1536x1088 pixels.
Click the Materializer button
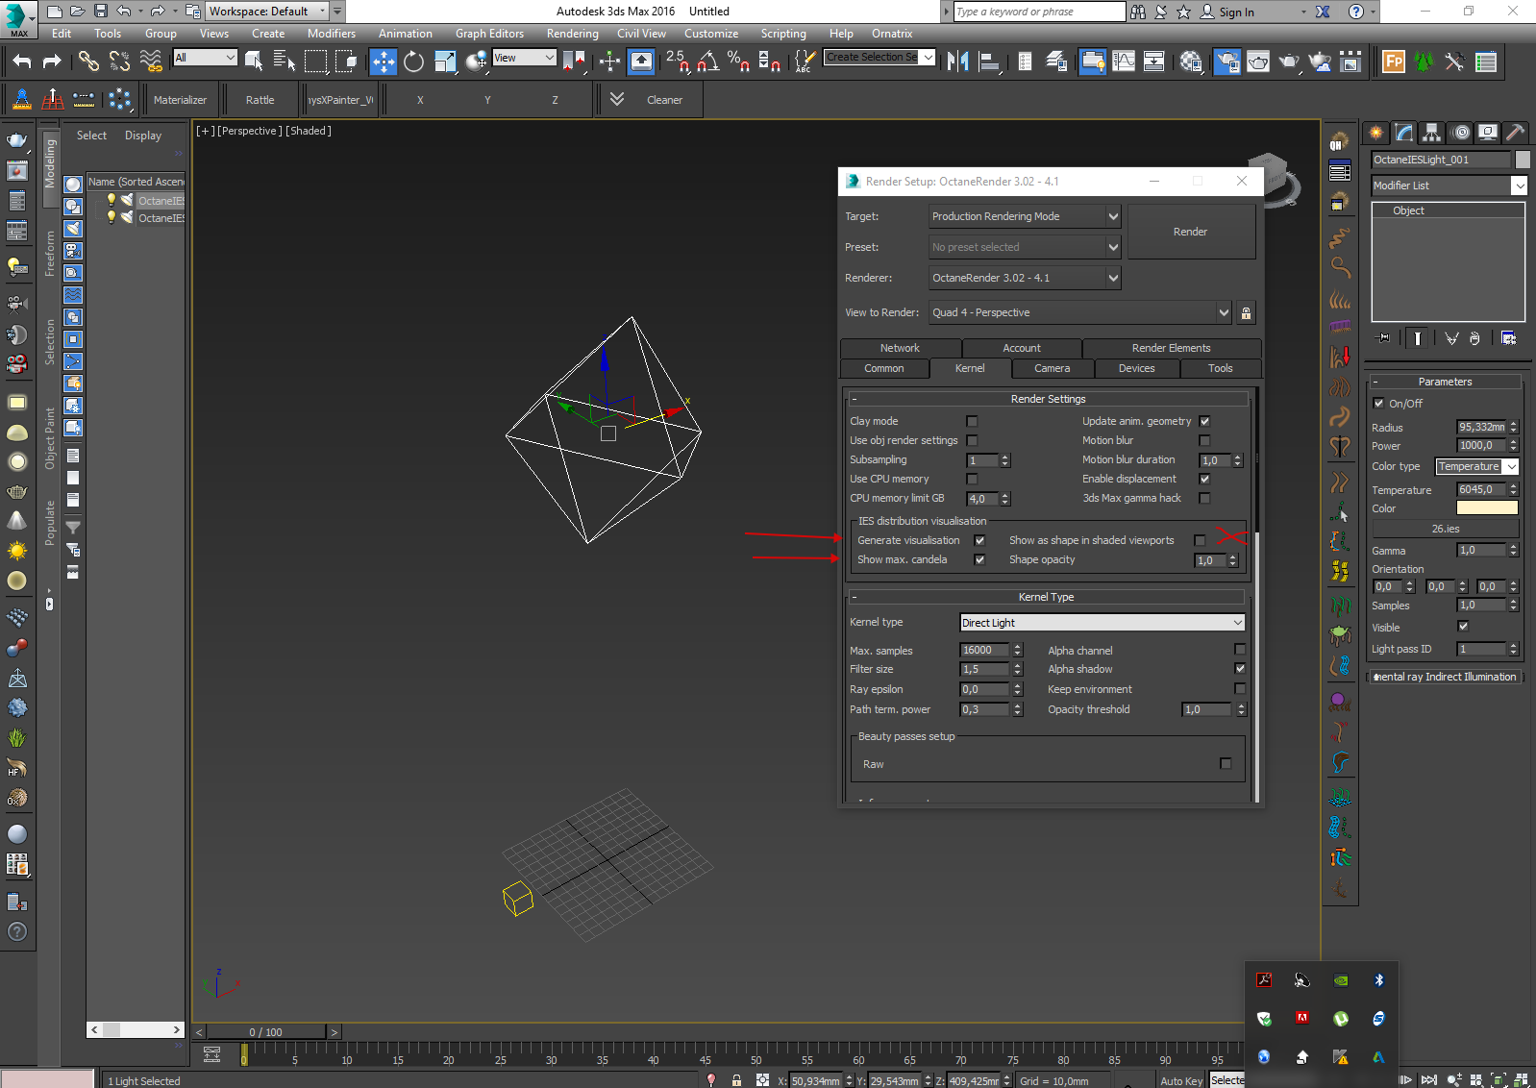click(181, 100)
